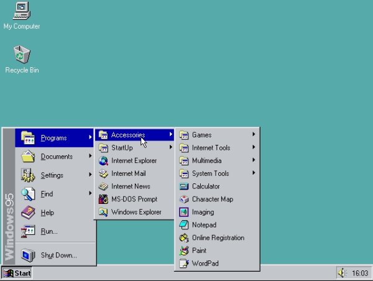
Task: Click the Online Registration label
Action: tap(218, 237)
